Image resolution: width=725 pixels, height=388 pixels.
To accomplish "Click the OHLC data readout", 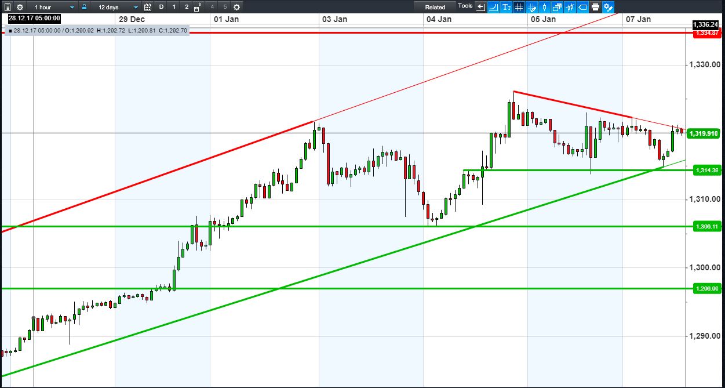I will pyautogui.click(x=98, y=30).
